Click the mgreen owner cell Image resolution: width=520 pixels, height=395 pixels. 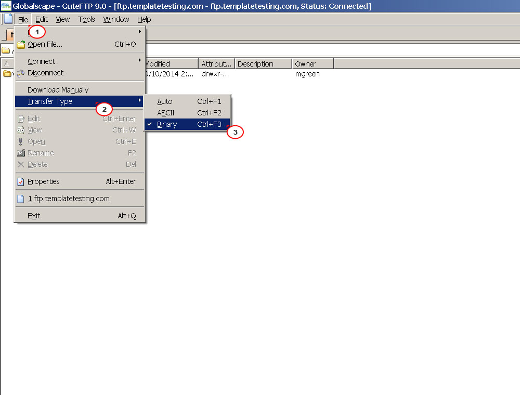click(307, 74)
